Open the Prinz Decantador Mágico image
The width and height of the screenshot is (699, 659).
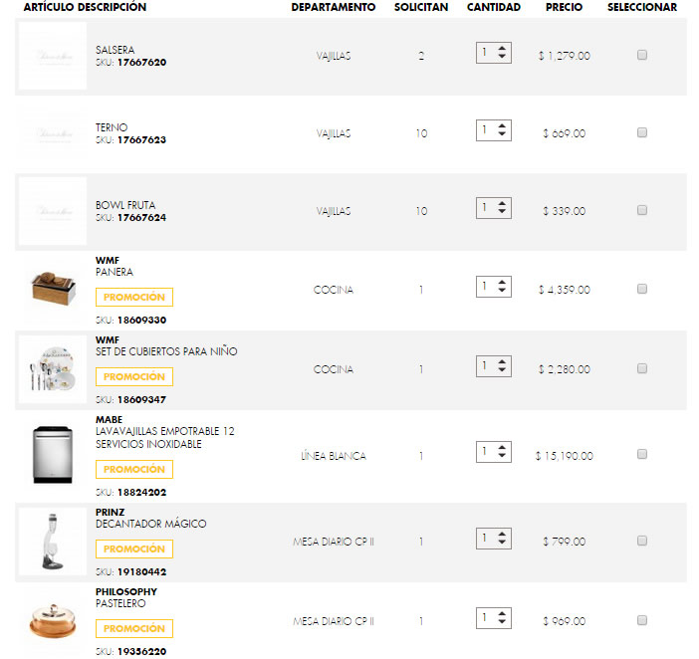click(x=52, y=542)
